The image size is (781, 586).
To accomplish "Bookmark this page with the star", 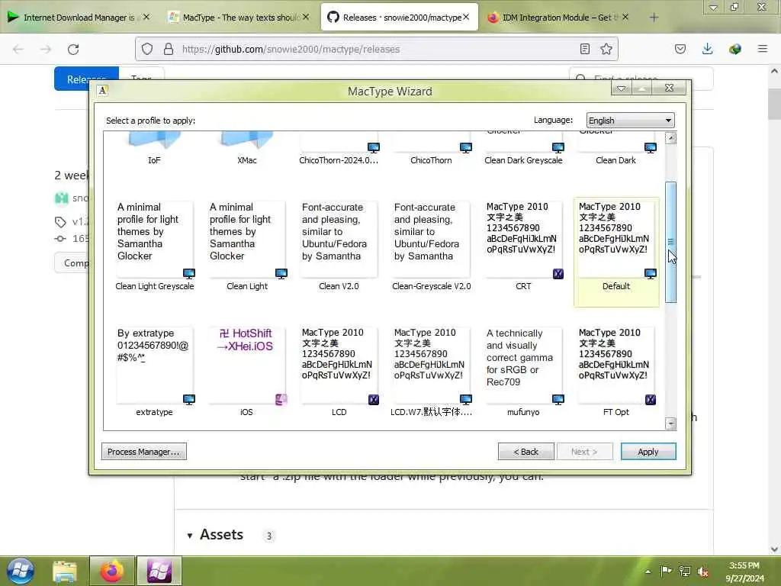I will (x=606, y=49).
